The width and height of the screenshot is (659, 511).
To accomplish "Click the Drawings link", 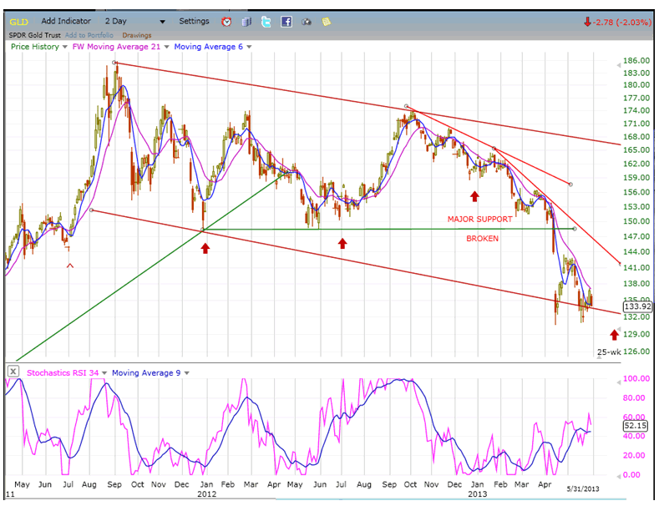I will coord(137,35).
